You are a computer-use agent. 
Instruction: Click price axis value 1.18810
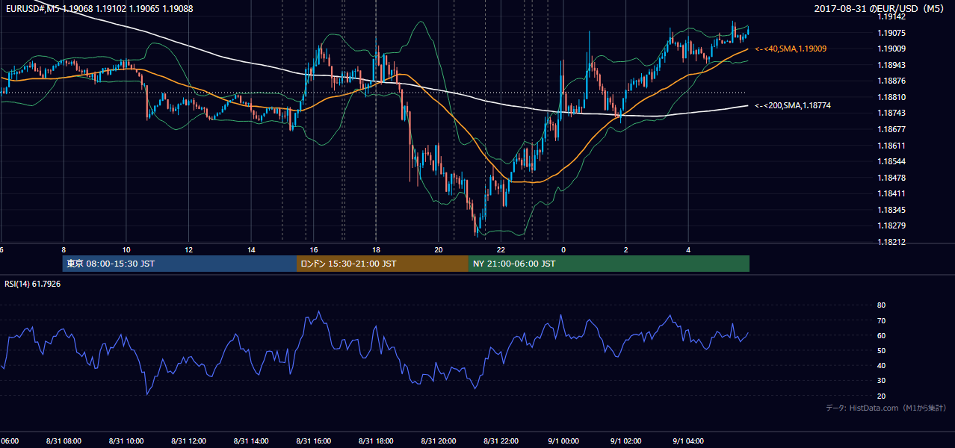tap(893, 97)
